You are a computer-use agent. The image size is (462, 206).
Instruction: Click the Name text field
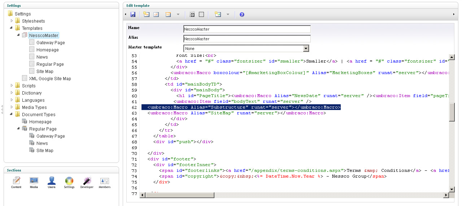tap(247, 29)
